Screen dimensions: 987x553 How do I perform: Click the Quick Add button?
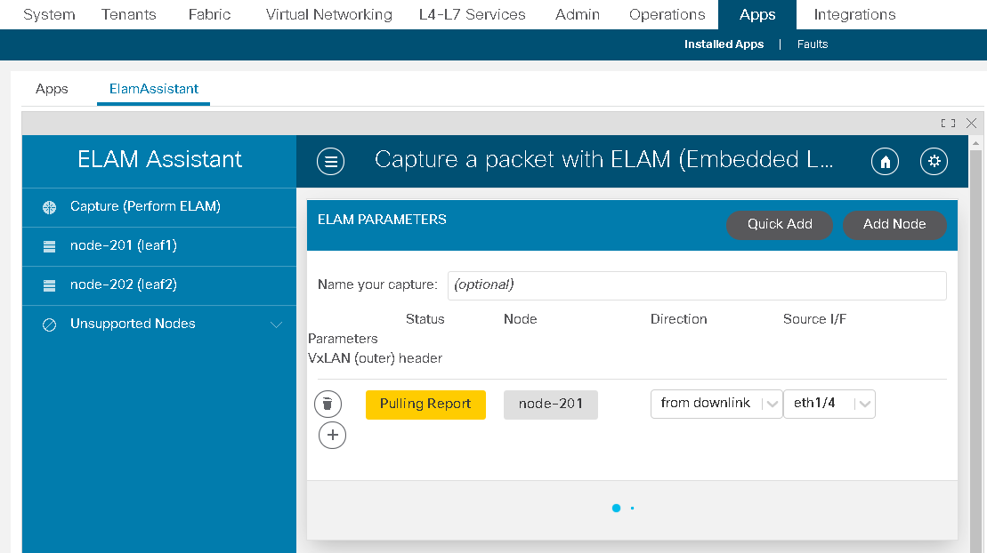[x=780, y=225]
